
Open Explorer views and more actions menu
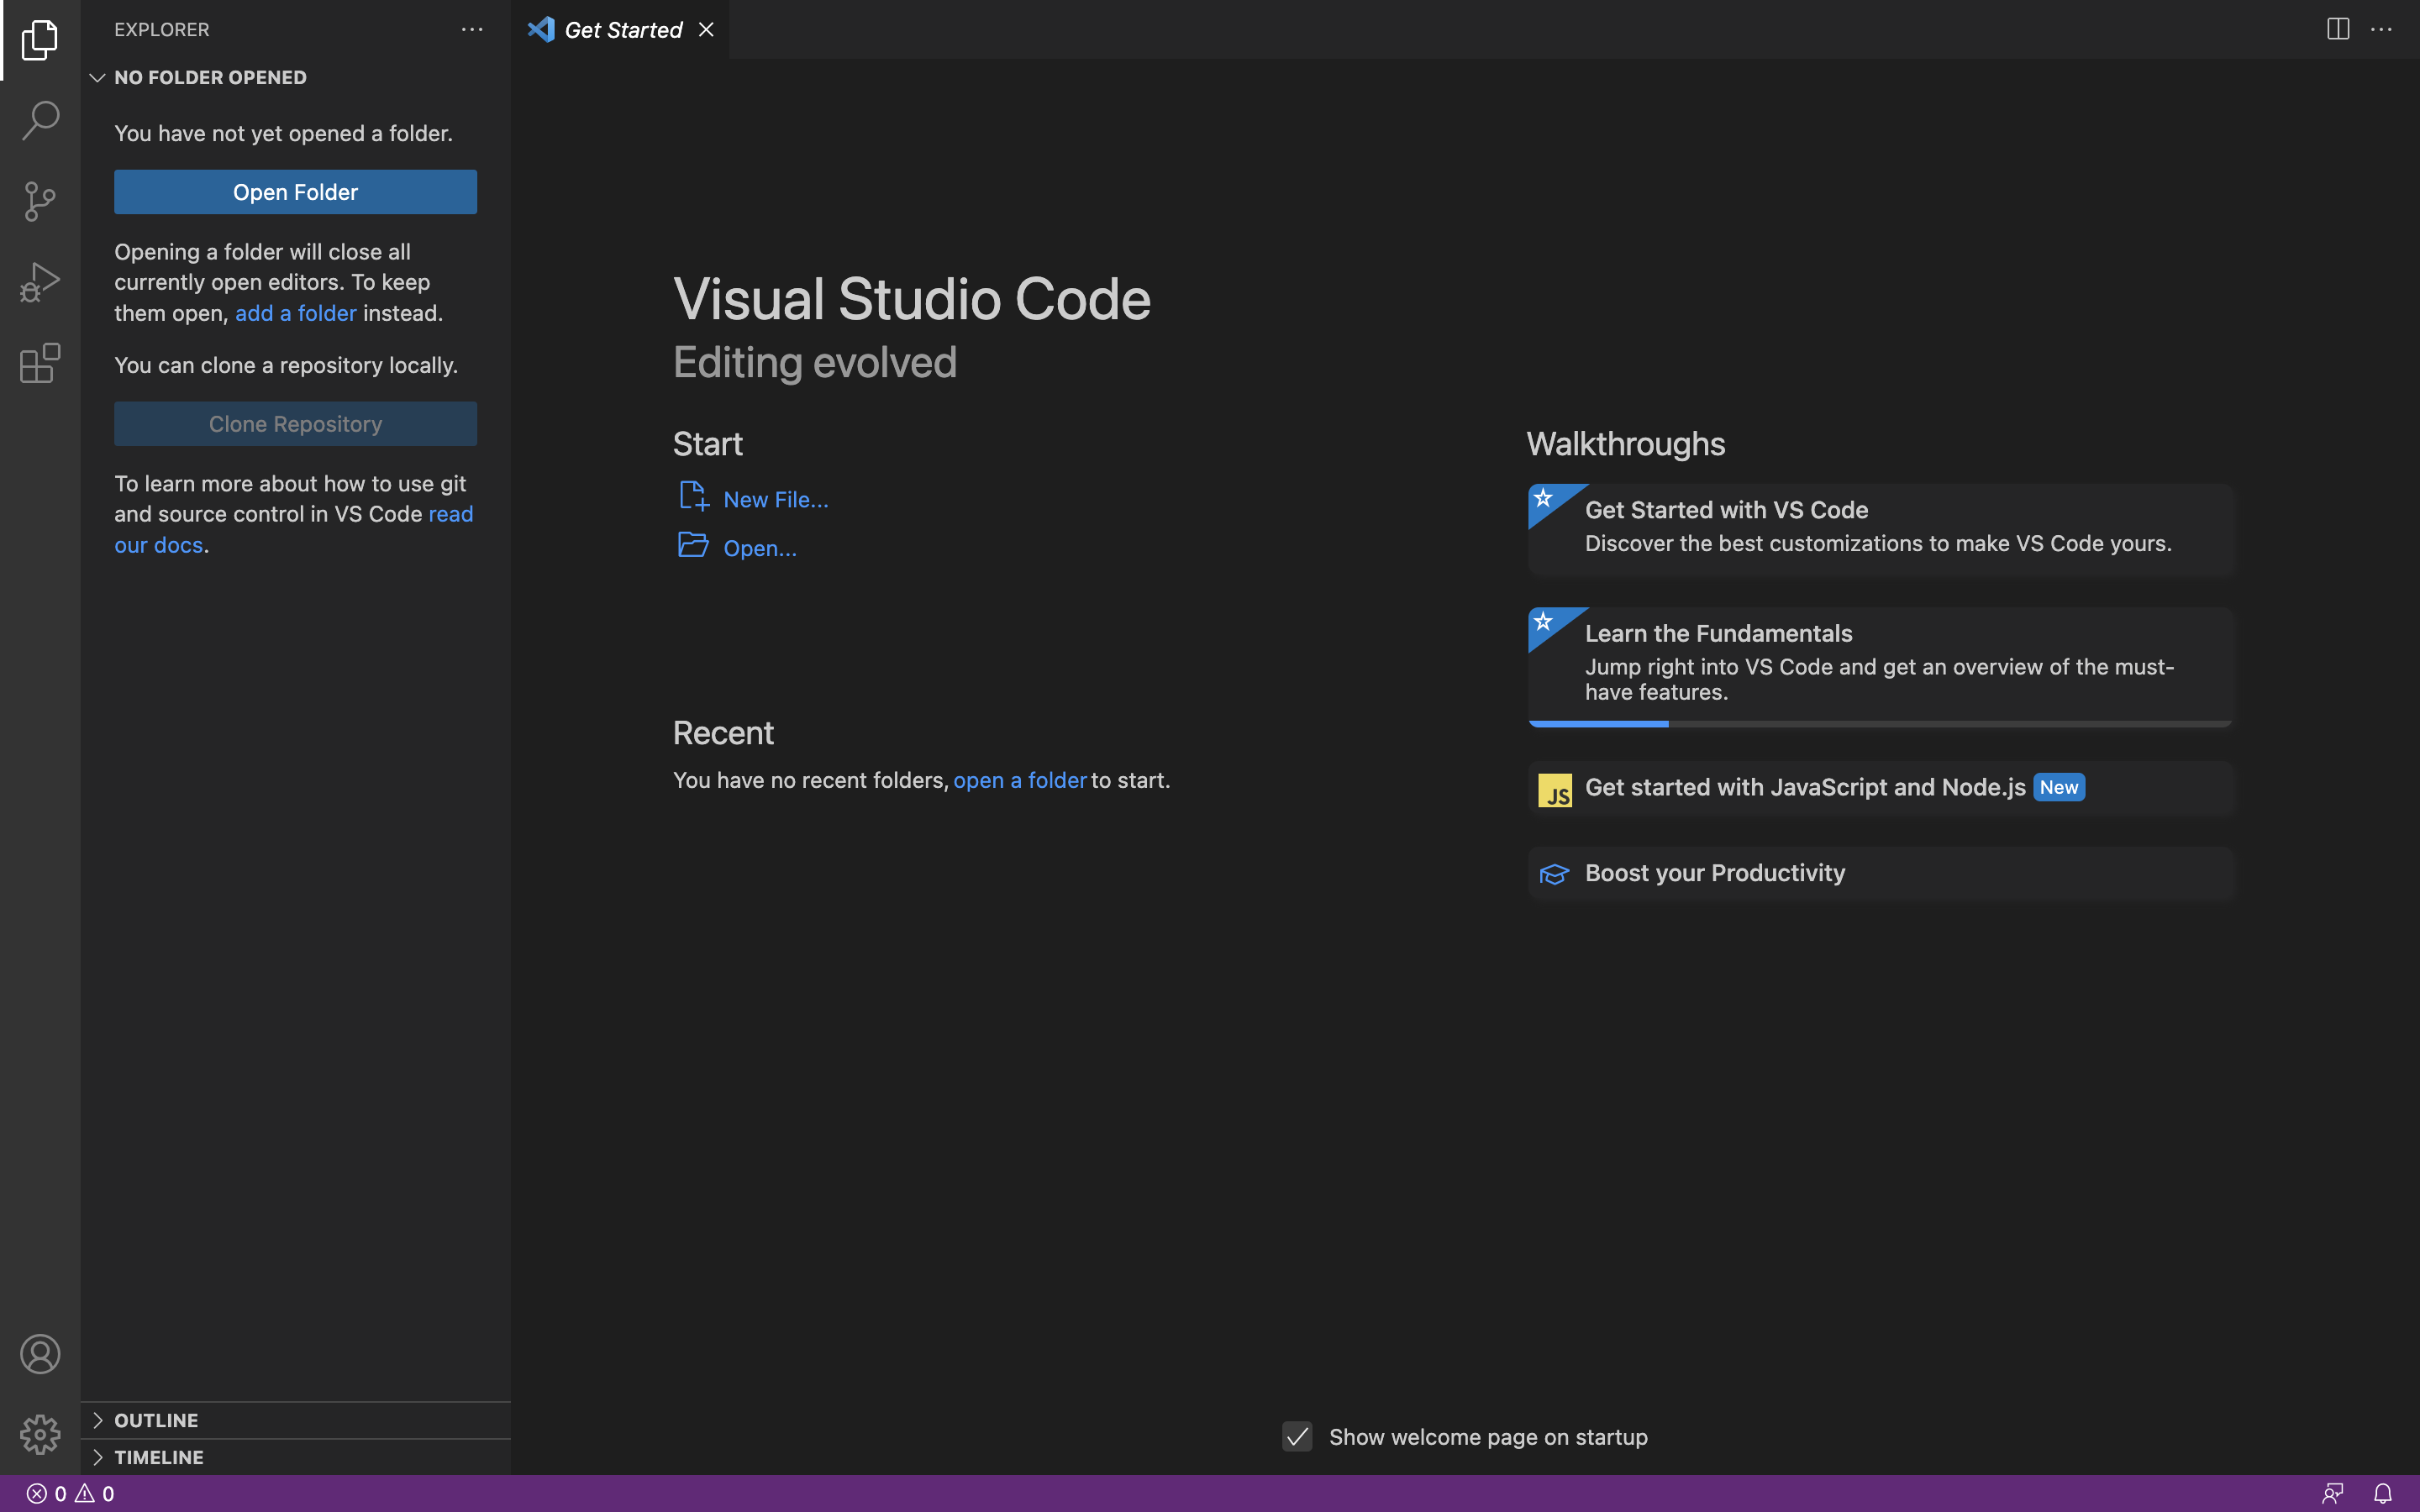coord(472,29)
